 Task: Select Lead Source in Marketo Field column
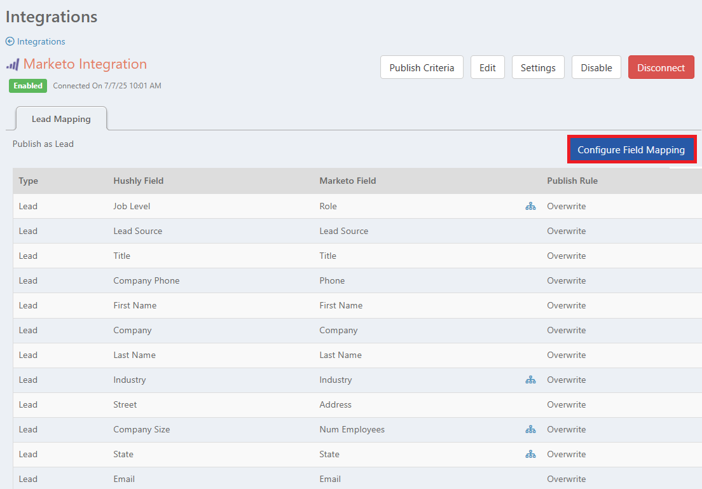344,231
